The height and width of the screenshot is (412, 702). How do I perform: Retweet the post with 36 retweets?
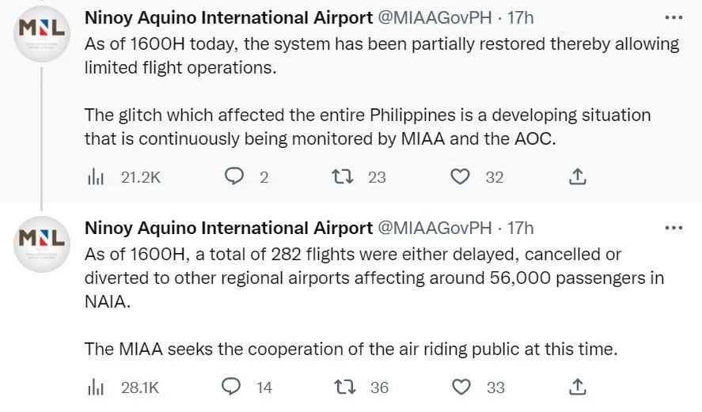click(x=344, y=387)
